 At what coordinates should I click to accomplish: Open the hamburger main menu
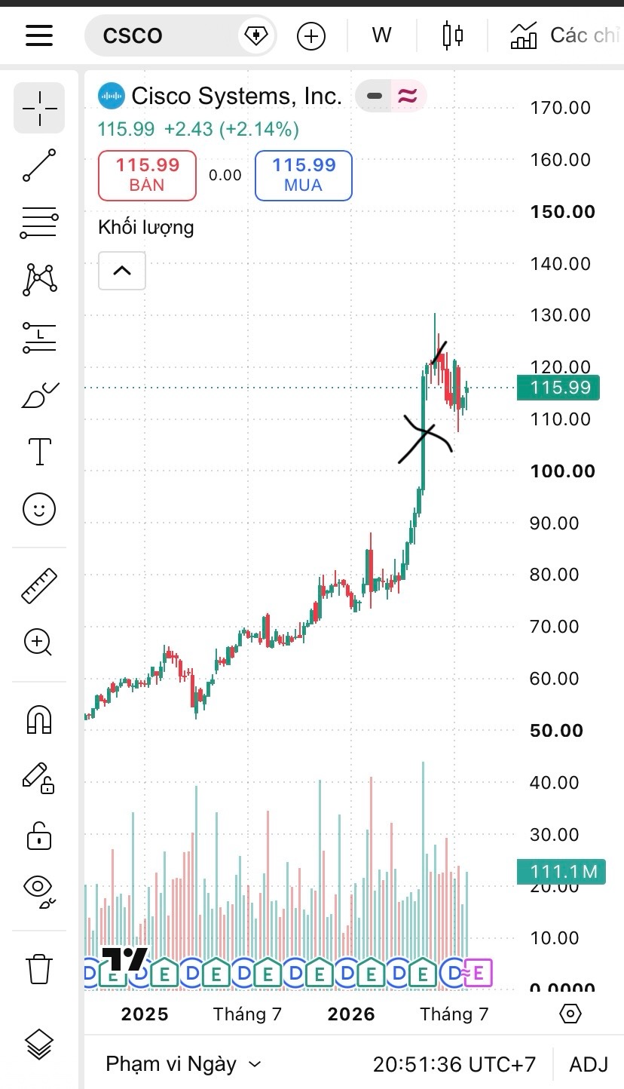(x=39, y=35)
